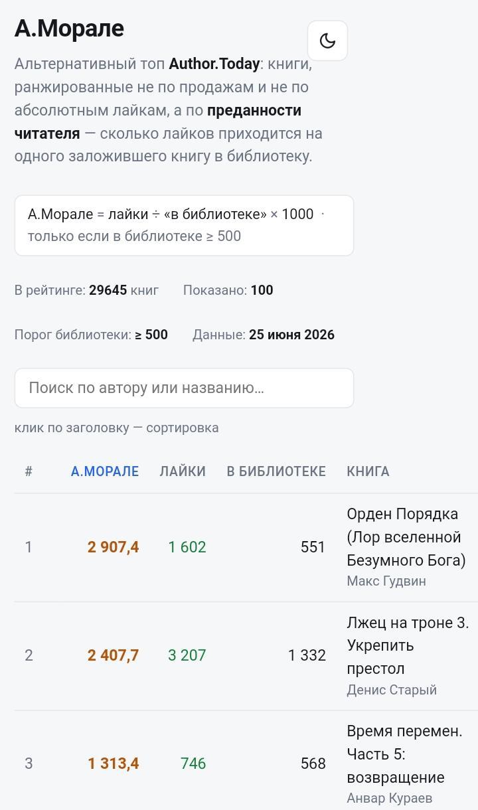478x810 pixels.
Task: Open book Лжец на троне 3. Укрепить престол
Action: 408,645
